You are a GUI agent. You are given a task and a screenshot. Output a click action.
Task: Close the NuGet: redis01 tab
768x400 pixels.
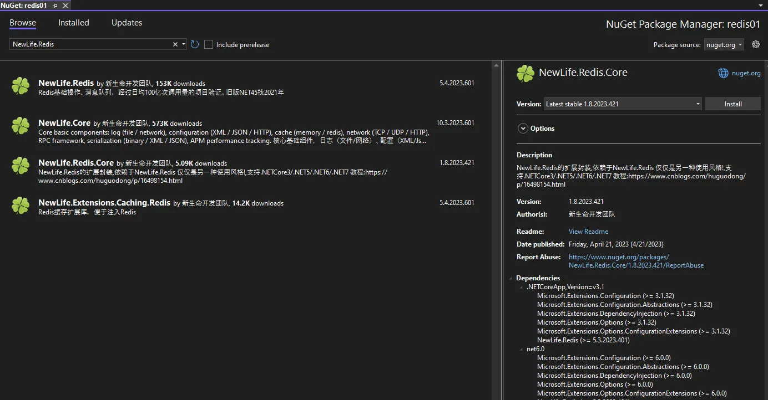(x=65, y=5)
